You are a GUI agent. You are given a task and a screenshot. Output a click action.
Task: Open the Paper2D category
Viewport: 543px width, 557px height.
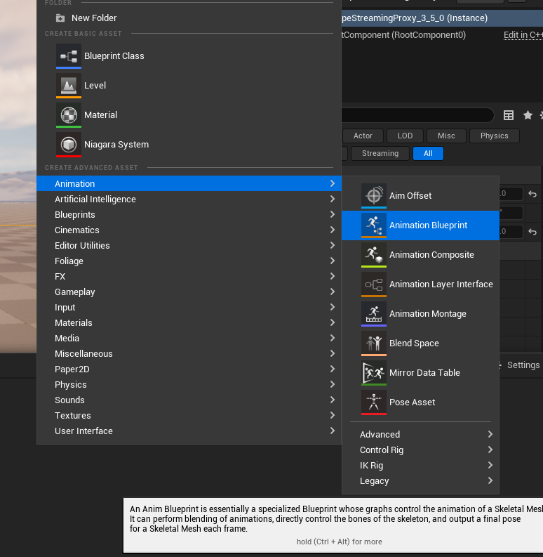(189, 369)
